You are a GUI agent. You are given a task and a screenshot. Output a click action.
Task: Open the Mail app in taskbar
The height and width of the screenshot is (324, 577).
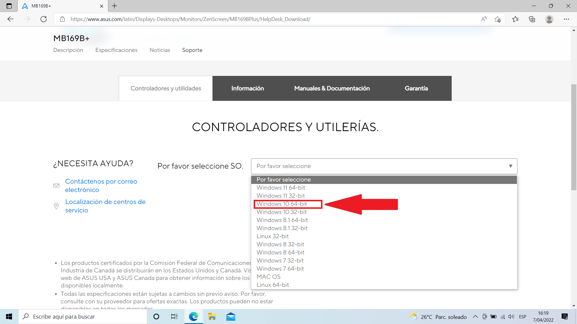point(230,316)
